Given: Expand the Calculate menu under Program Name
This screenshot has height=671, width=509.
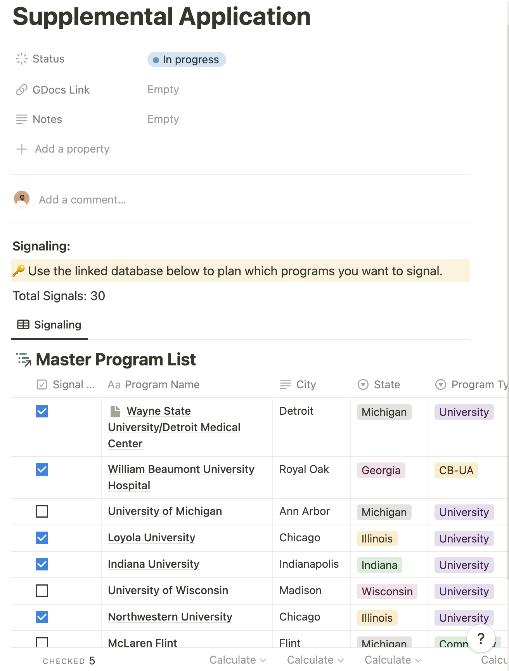Looking at the screenshot, I should pos(237,660).
